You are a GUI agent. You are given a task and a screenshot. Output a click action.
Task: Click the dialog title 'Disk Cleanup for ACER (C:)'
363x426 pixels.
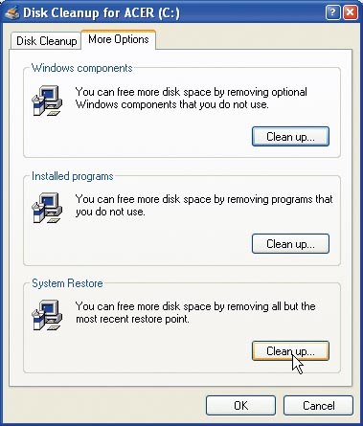point(102,13)
